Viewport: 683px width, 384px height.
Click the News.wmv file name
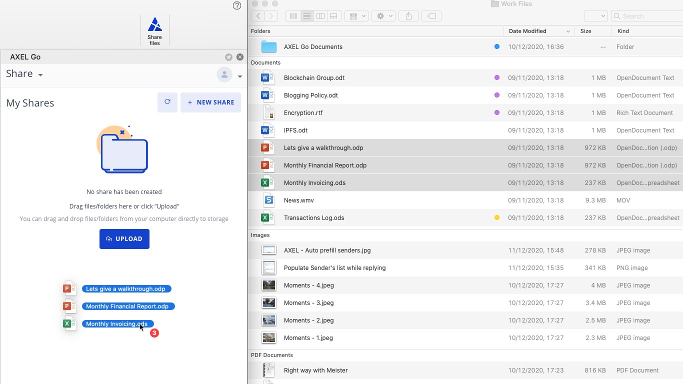click(x=298, y=200)
